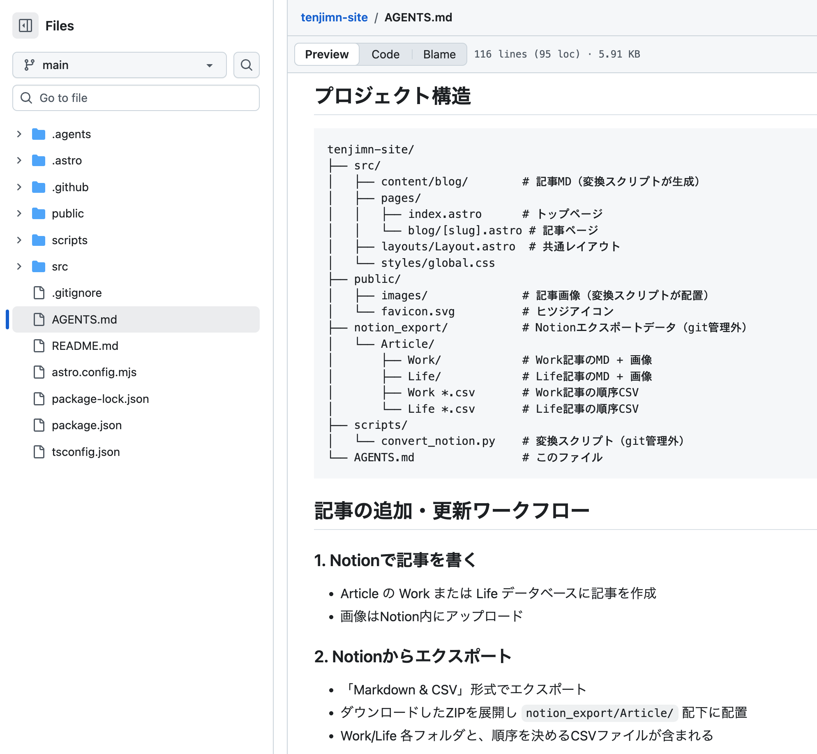Click the .gitignore file icon
817x754 pixels.
click(39, 293)
